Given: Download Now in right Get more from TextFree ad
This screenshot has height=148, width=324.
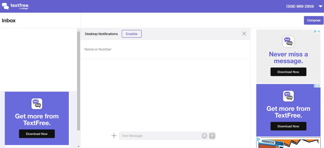Looking at the screenshot, I should click(288, 126).
